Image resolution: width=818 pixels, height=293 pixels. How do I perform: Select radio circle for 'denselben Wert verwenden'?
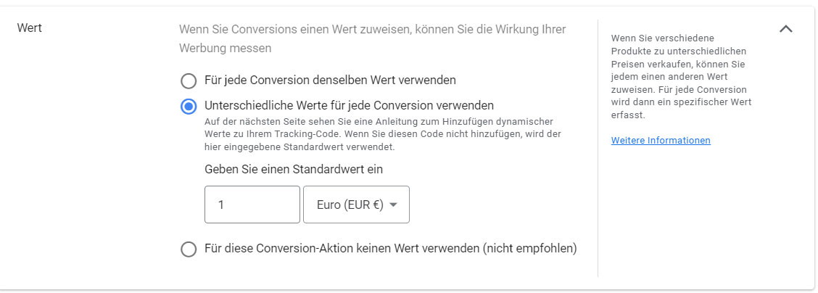click(189, 81)
